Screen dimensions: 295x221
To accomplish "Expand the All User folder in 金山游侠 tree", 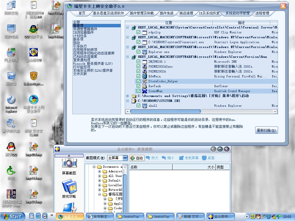I will coord(99,176).
